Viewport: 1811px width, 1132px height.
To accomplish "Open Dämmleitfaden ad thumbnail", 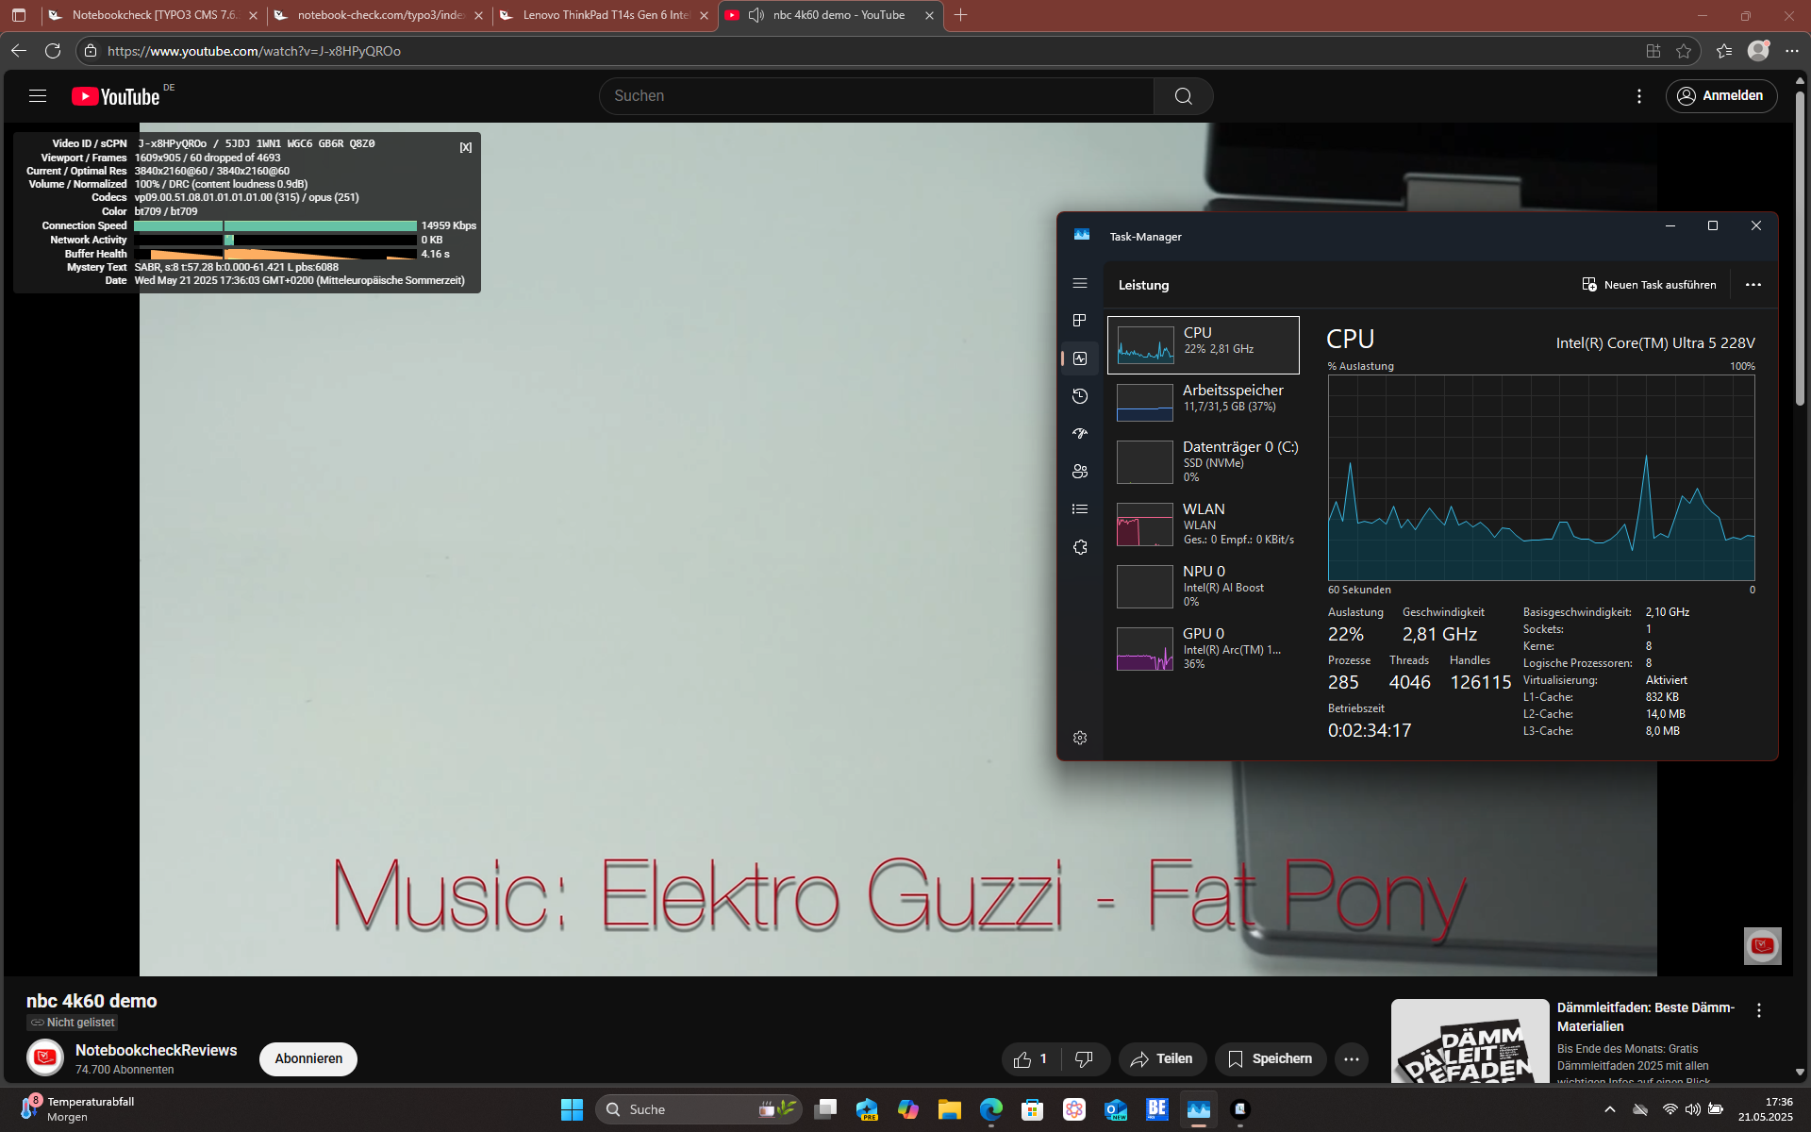I will tap(1470, 1041).
